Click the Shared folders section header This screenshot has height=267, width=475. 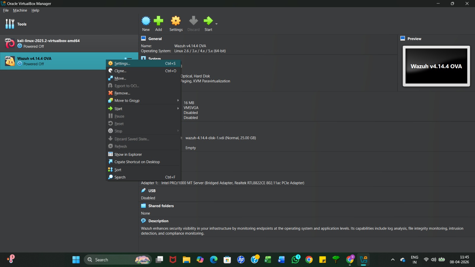click(x=161, y=206)
